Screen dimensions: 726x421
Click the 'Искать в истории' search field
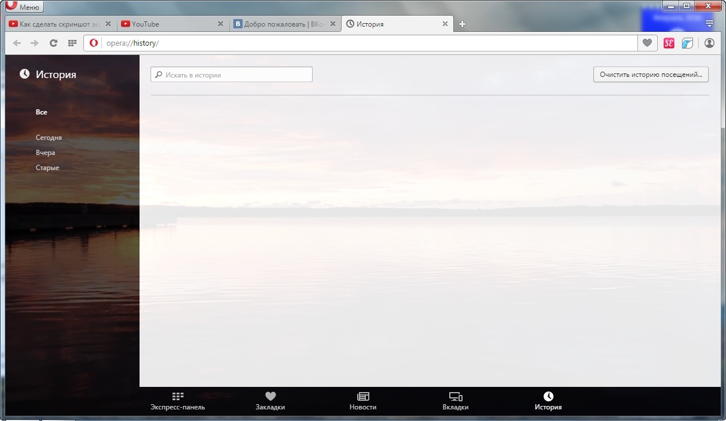pos(232,75)
